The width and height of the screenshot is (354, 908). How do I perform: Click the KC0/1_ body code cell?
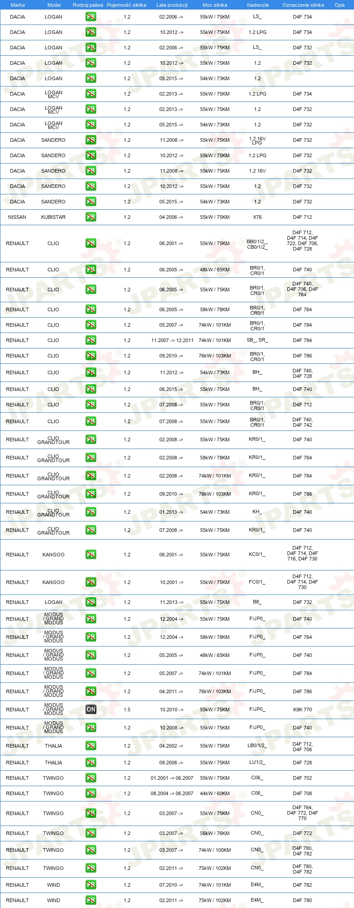coord(257,555)
